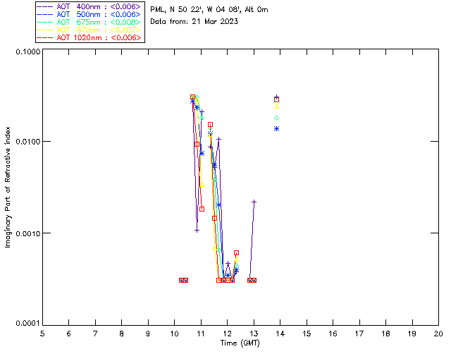The image size is (451, 361).
Task: Click the x-axis tick label 13
Action: click(x=254, y=334)
